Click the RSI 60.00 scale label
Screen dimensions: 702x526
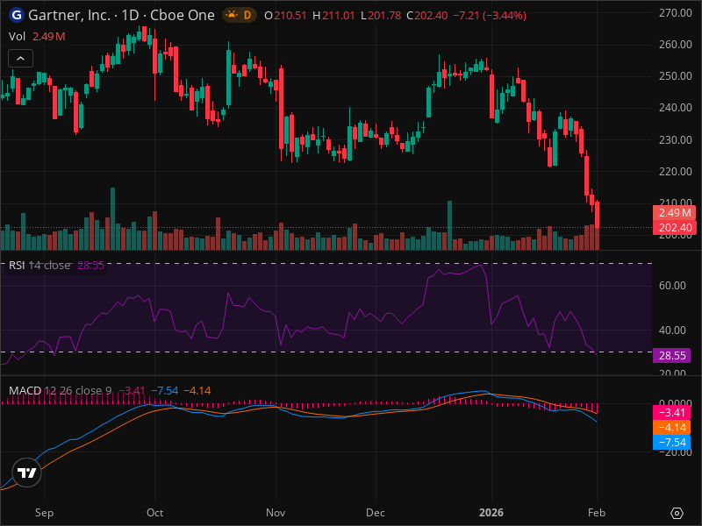tap(672, 286)
